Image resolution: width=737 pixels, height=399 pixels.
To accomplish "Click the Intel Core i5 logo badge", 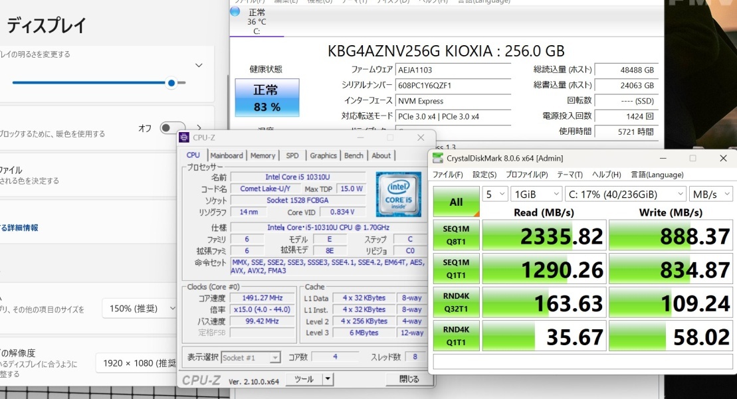I will click(399, 195).
